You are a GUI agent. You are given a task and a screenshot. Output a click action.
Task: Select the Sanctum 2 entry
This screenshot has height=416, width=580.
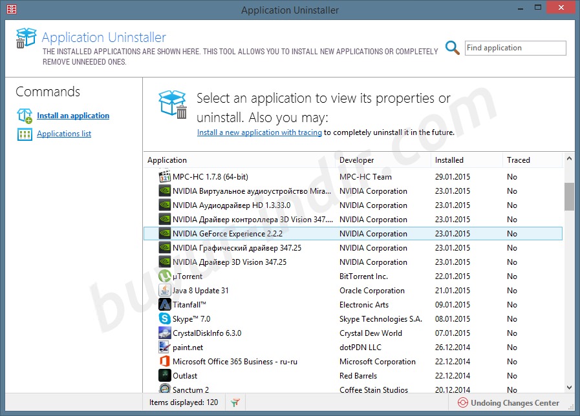tap(353, 388)
